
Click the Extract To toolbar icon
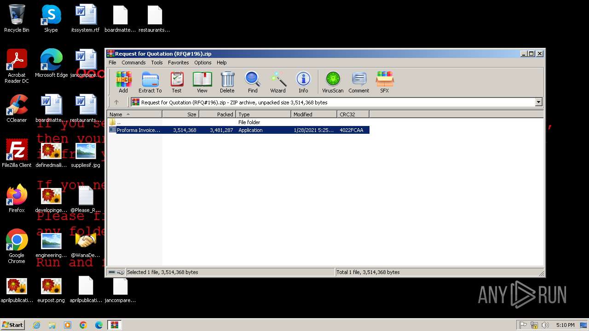click(x=150, y=82)
